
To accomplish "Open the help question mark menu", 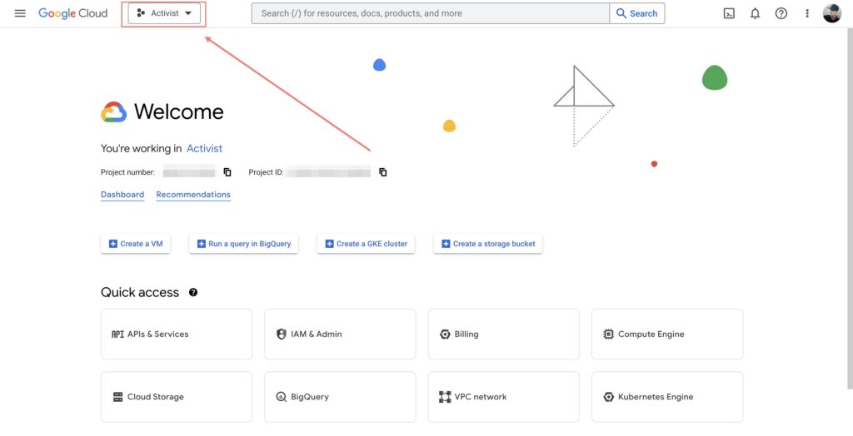I will point(781,13).
